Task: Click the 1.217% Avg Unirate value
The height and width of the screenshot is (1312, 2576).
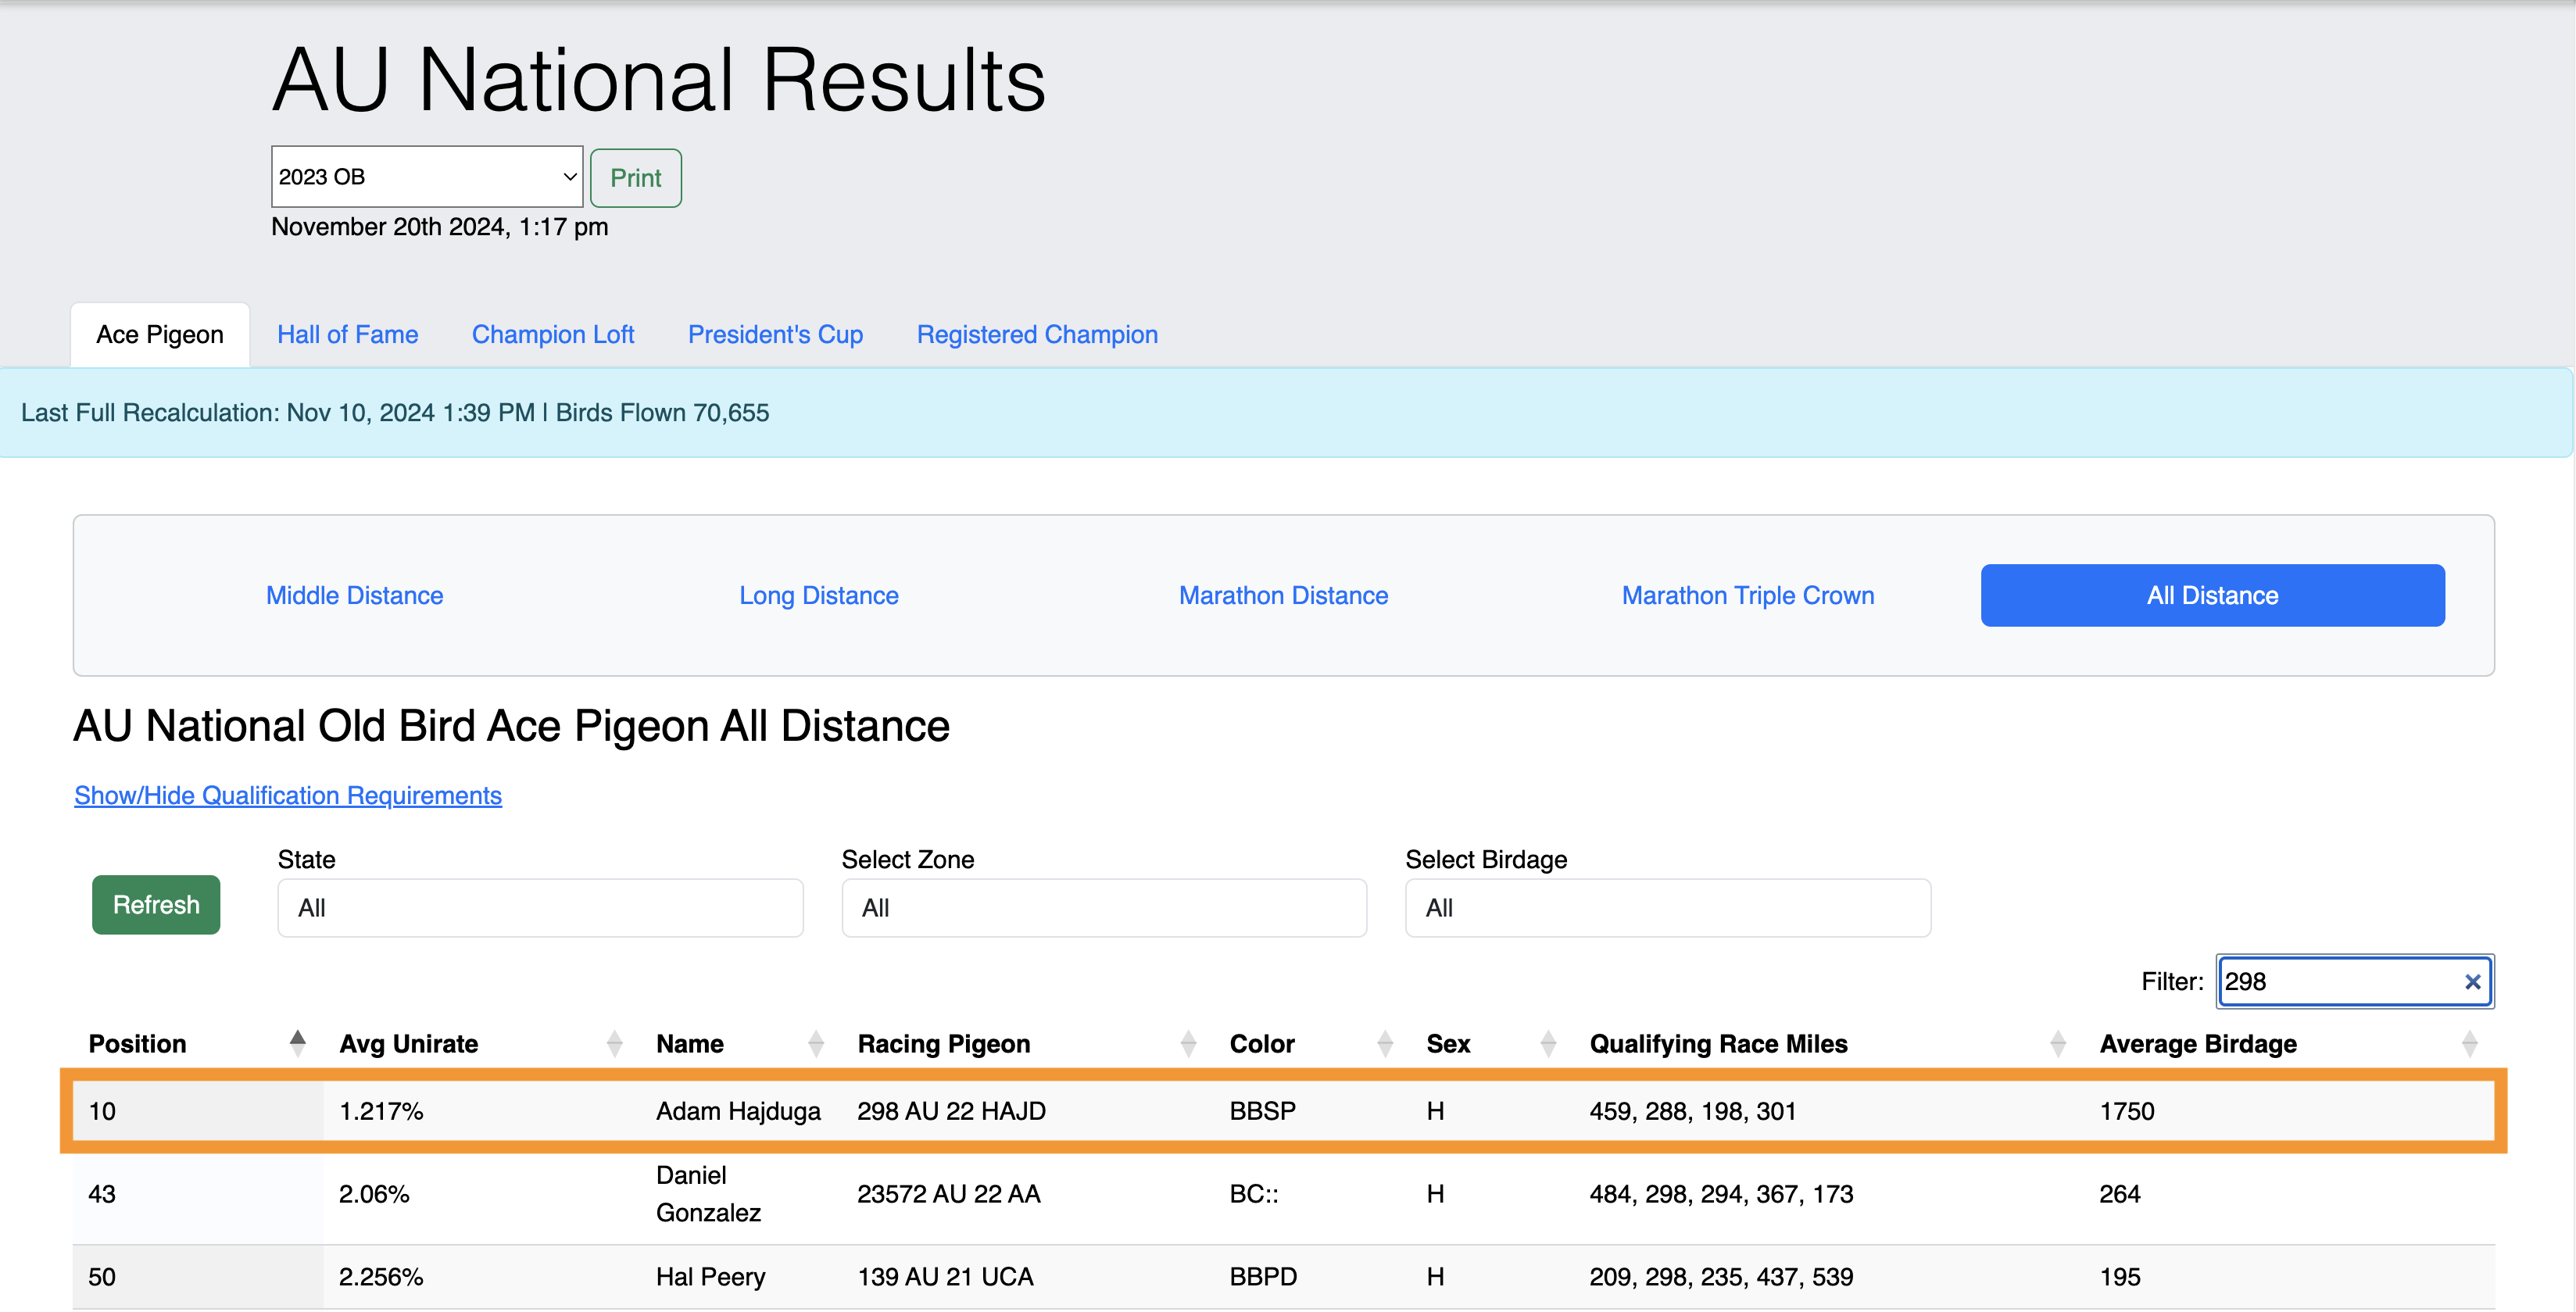Action: [381, 1111]
